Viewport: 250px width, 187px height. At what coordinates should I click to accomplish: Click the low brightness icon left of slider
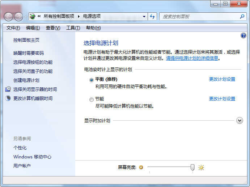pos(141,167)
